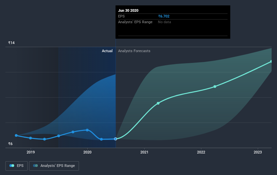This screenshot has width=277, height=175.
Task: Click the 'Jun 30 2020' tooltip date
Action: pos(128,10)
